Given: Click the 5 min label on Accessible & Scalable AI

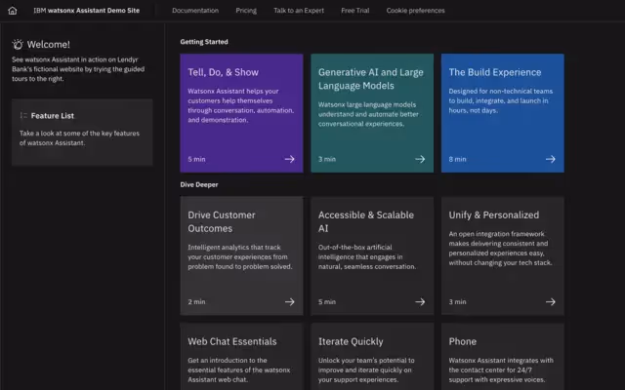Looking at the screenshot, I should (x=327, y=302).
